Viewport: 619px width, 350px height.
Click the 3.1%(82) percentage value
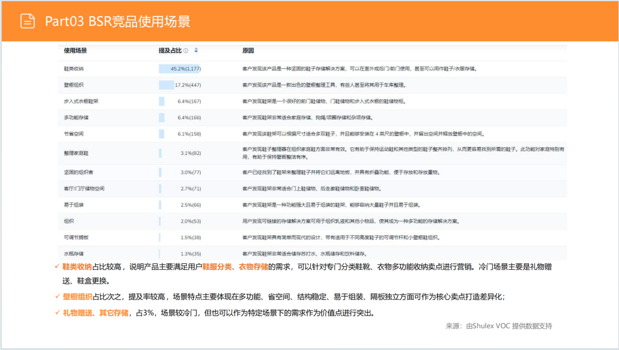[191, 153]
